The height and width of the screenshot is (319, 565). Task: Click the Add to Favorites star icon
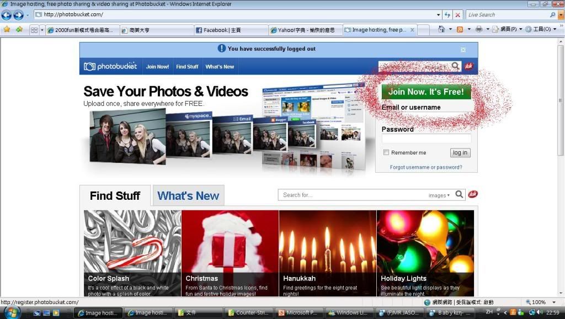pos(19,30)
